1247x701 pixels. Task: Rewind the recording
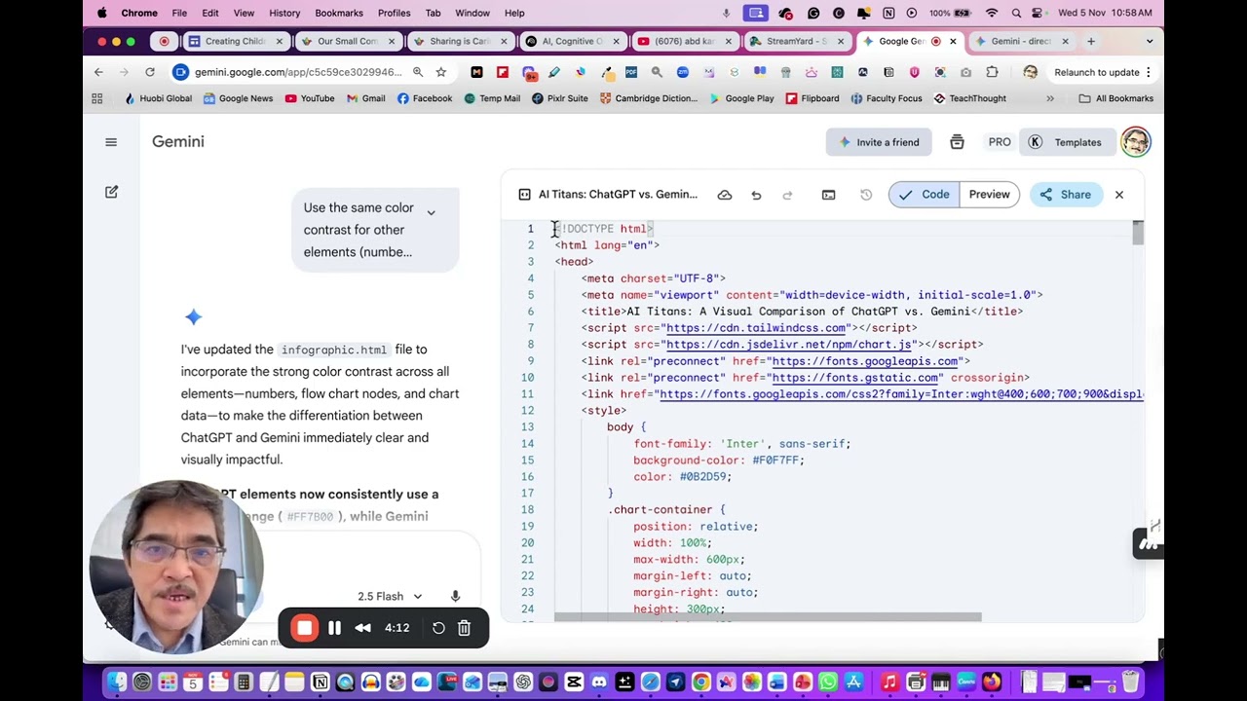pos(362,628)
